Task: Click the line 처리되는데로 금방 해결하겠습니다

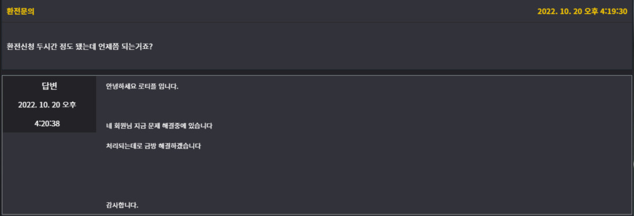Action: point(153,145)
